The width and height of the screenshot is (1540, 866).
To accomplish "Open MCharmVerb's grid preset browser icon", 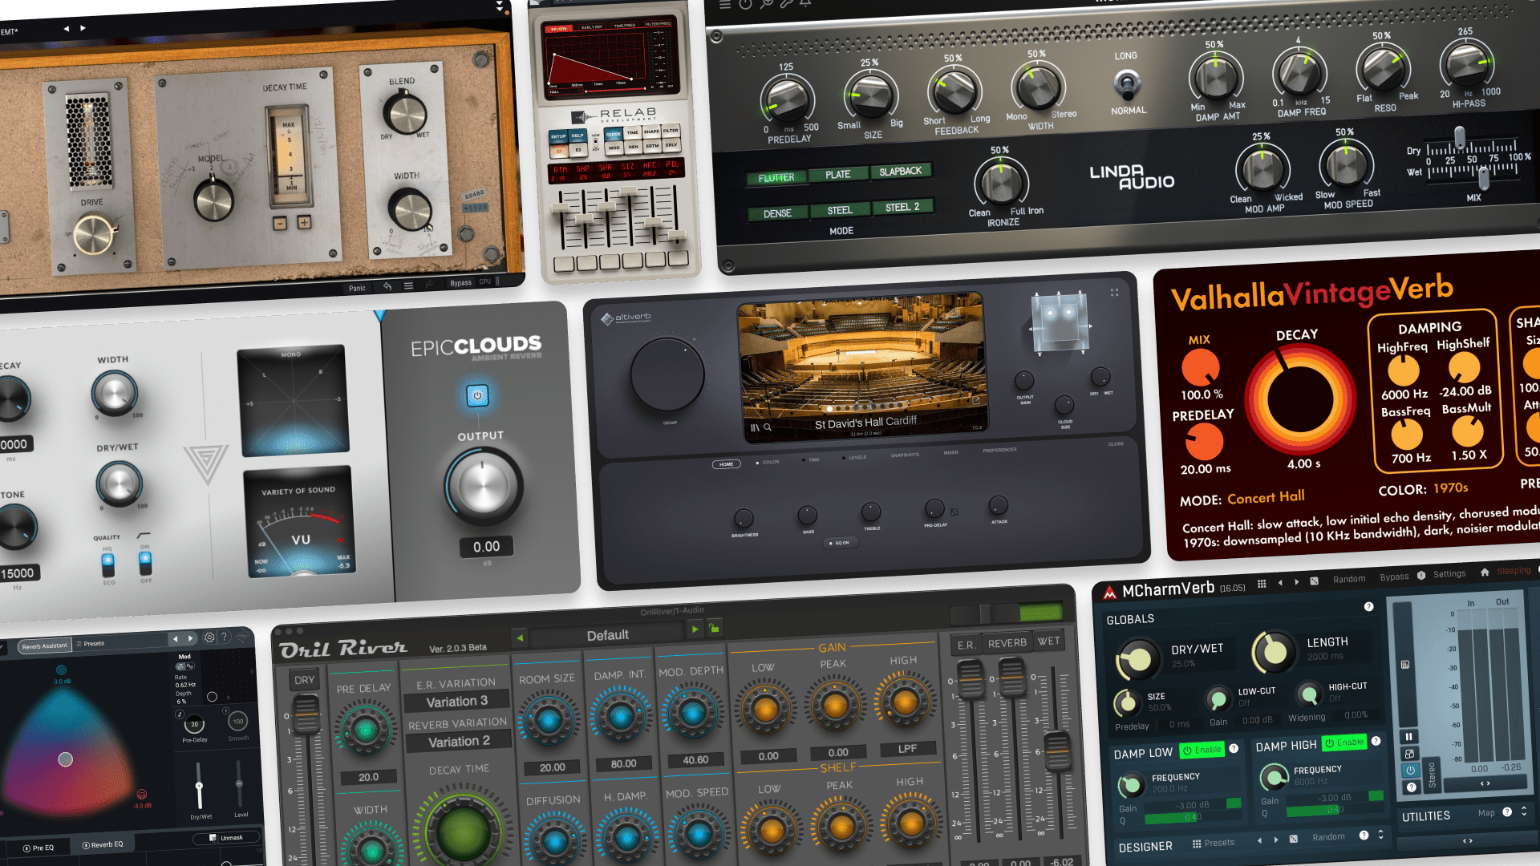I will (1262, 584).
